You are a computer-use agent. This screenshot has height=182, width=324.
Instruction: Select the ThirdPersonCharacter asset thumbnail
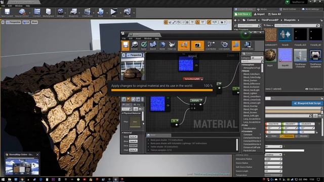(x=300, y=55)
